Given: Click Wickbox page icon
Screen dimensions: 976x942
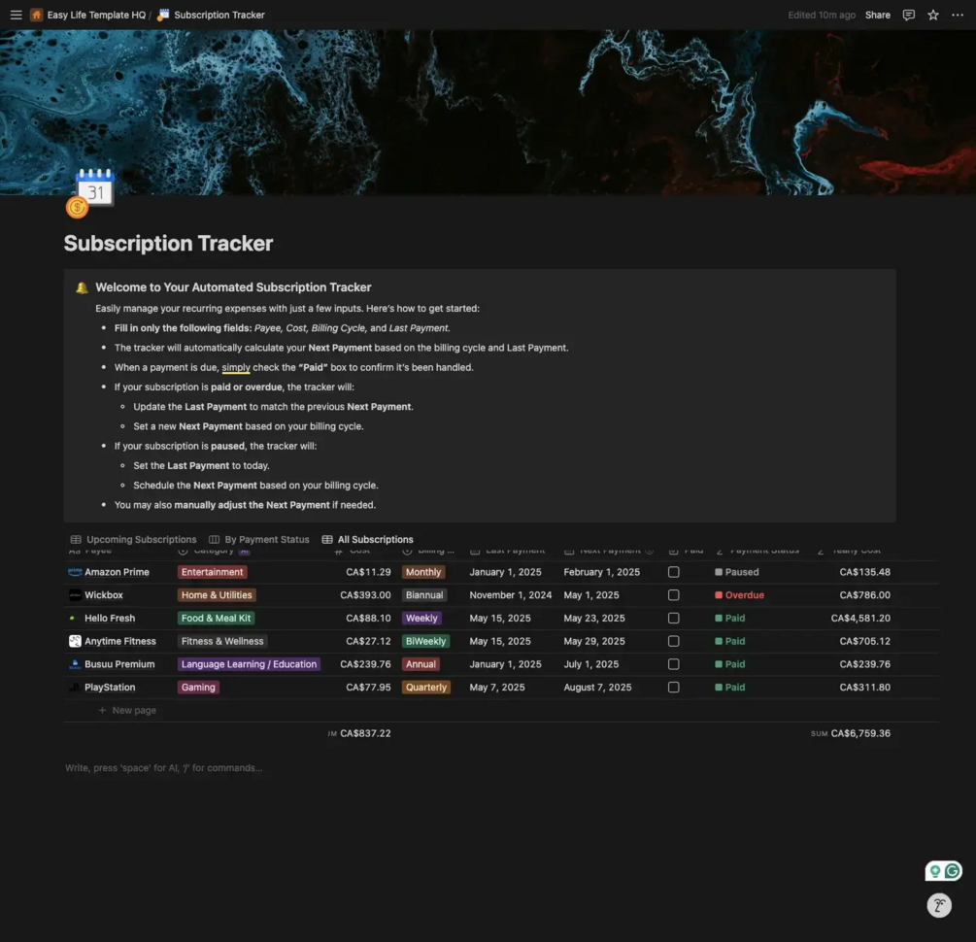Looking at the screenshot, I should click(75, 595).
